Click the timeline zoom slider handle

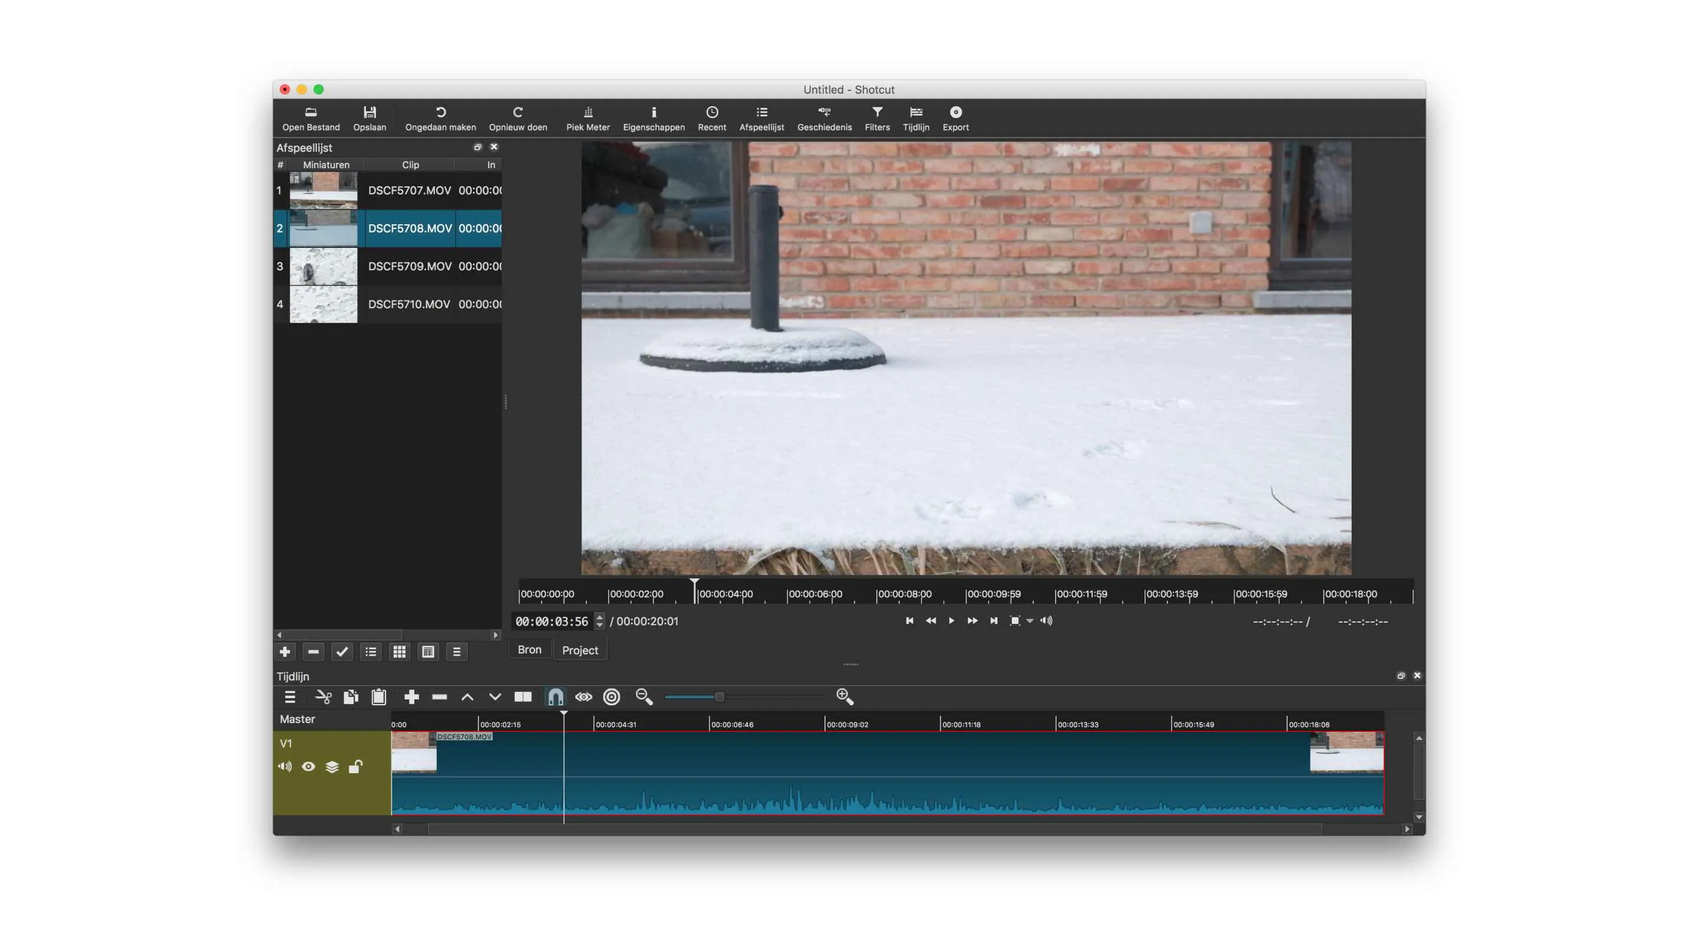(x=719, y=696)
